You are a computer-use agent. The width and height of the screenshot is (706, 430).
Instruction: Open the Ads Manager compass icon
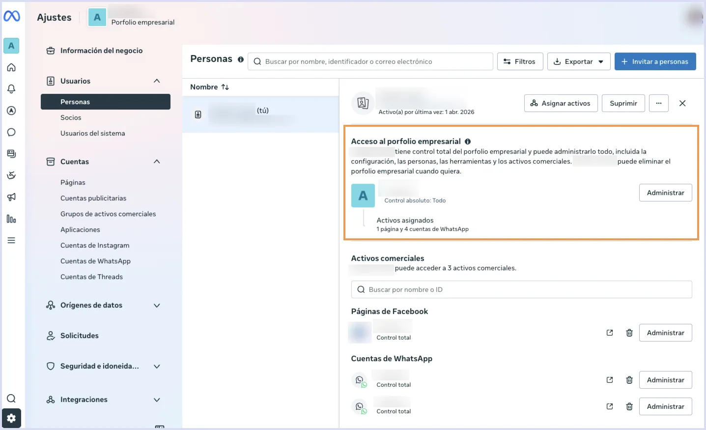point(11,111)
